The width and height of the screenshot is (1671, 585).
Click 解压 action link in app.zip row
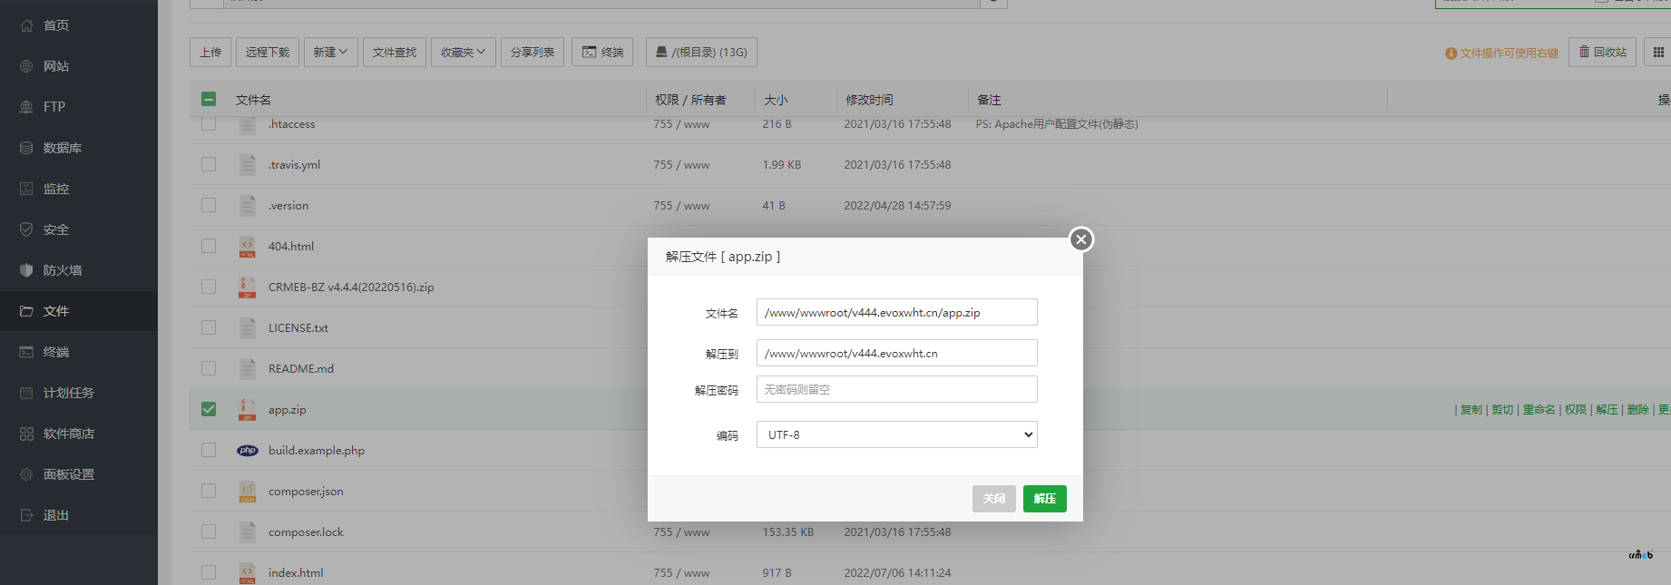point(1607,410)
